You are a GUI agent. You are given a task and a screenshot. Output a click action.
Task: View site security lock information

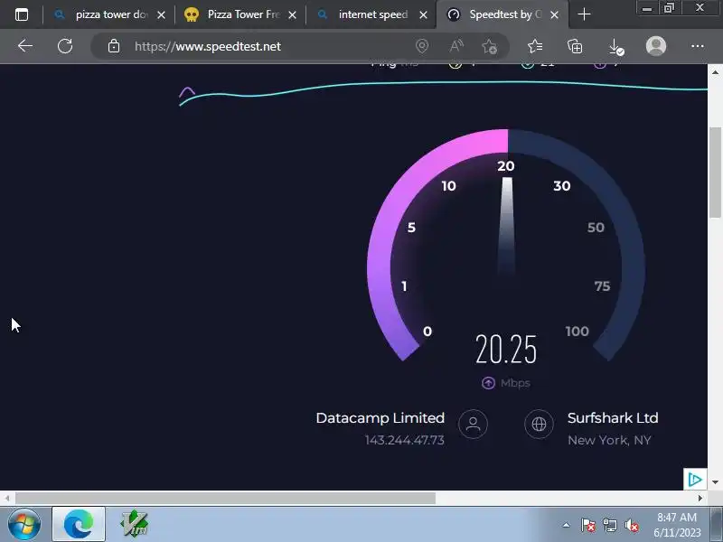(x=114, y=46)
